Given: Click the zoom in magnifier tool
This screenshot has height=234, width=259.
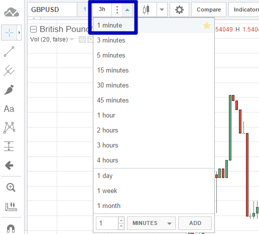Looking at the screenshot, I should 11,187.
